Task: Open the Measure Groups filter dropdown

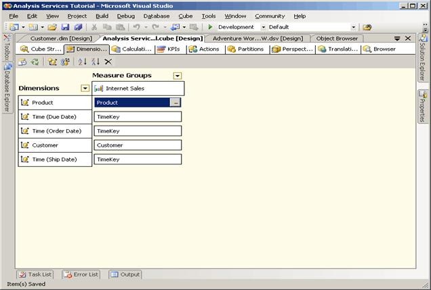Action: pyautogui.click(x=178, y=76)
